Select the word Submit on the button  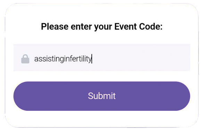(x=102, y=96)
